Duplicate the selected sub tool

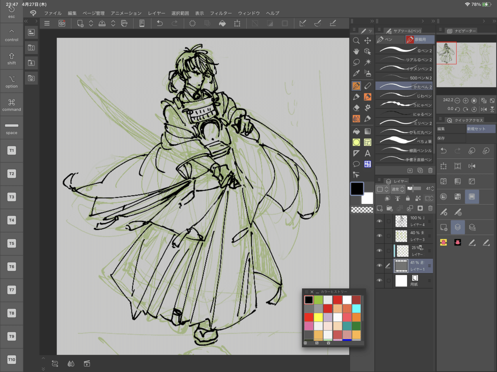[x=420, y=170]
